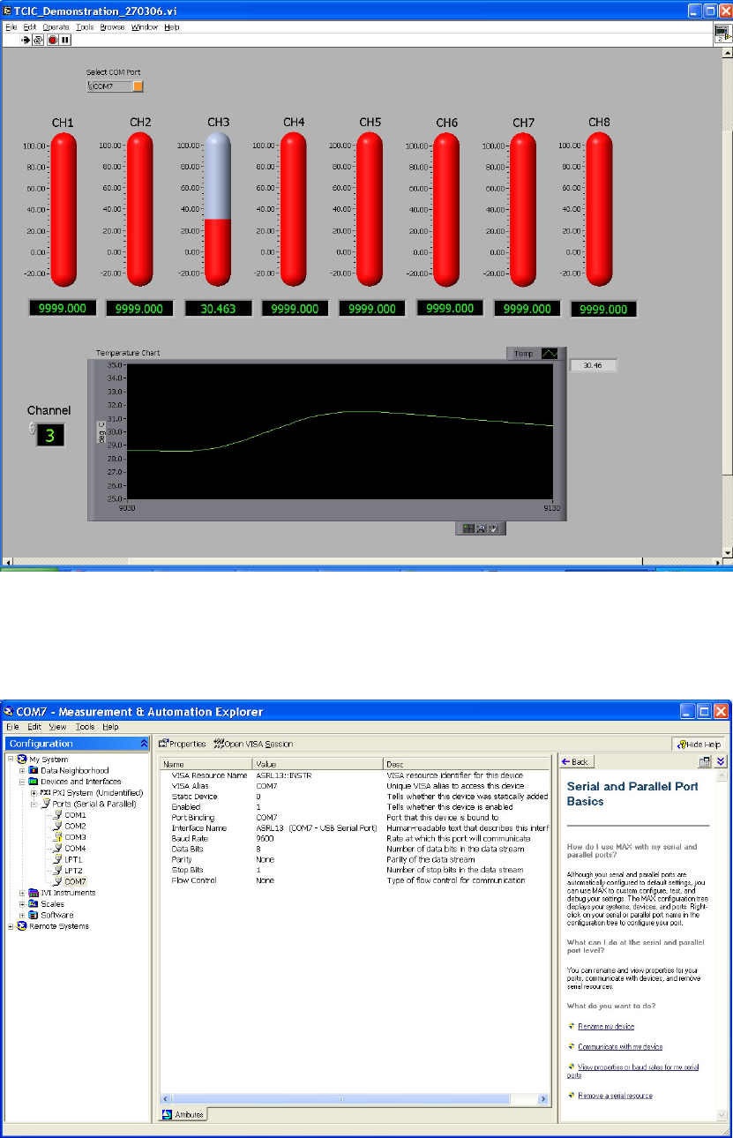Viewport: 733px width, 1138px height.
Task: Collapse the Ports (Serial & Parallel) node
Action: coord(34,804)
